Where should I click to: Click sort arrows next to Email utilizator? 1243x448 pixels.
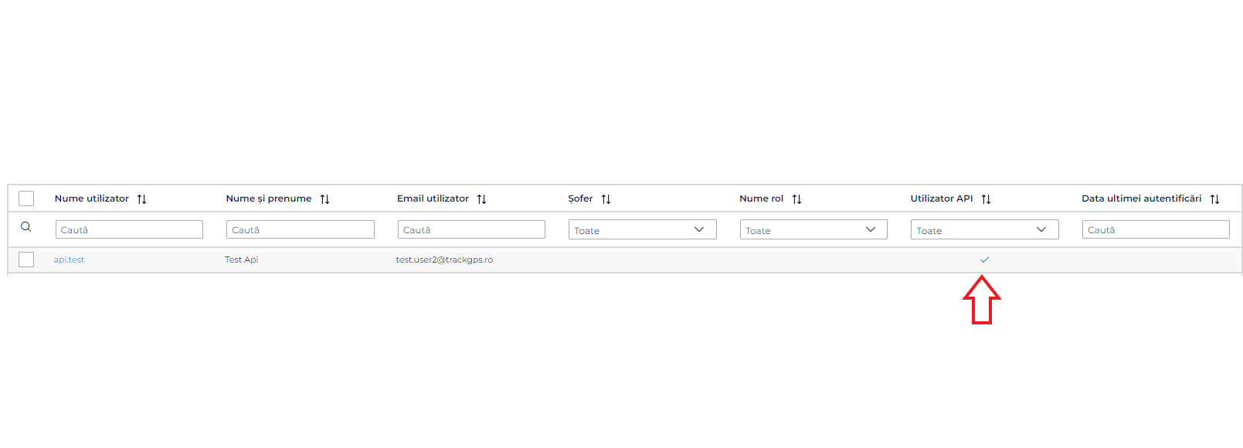coord(481,199)
